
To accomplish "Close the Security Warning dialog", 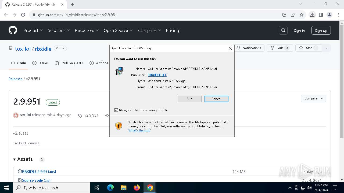I will coord(230,48).
